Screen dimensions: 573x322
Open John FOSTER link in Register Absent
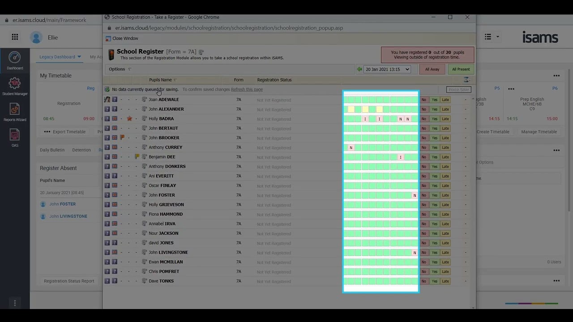(x=62, y=204)
